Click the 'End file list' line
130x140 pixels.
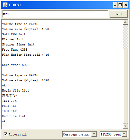pyautogui.click(x=14, y=116)
